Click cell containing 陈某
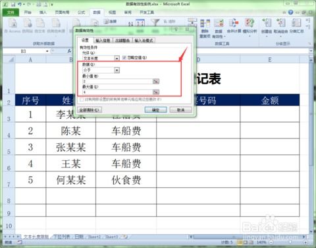The width and height of the screenshot is (316, 248). click(71, 131)
